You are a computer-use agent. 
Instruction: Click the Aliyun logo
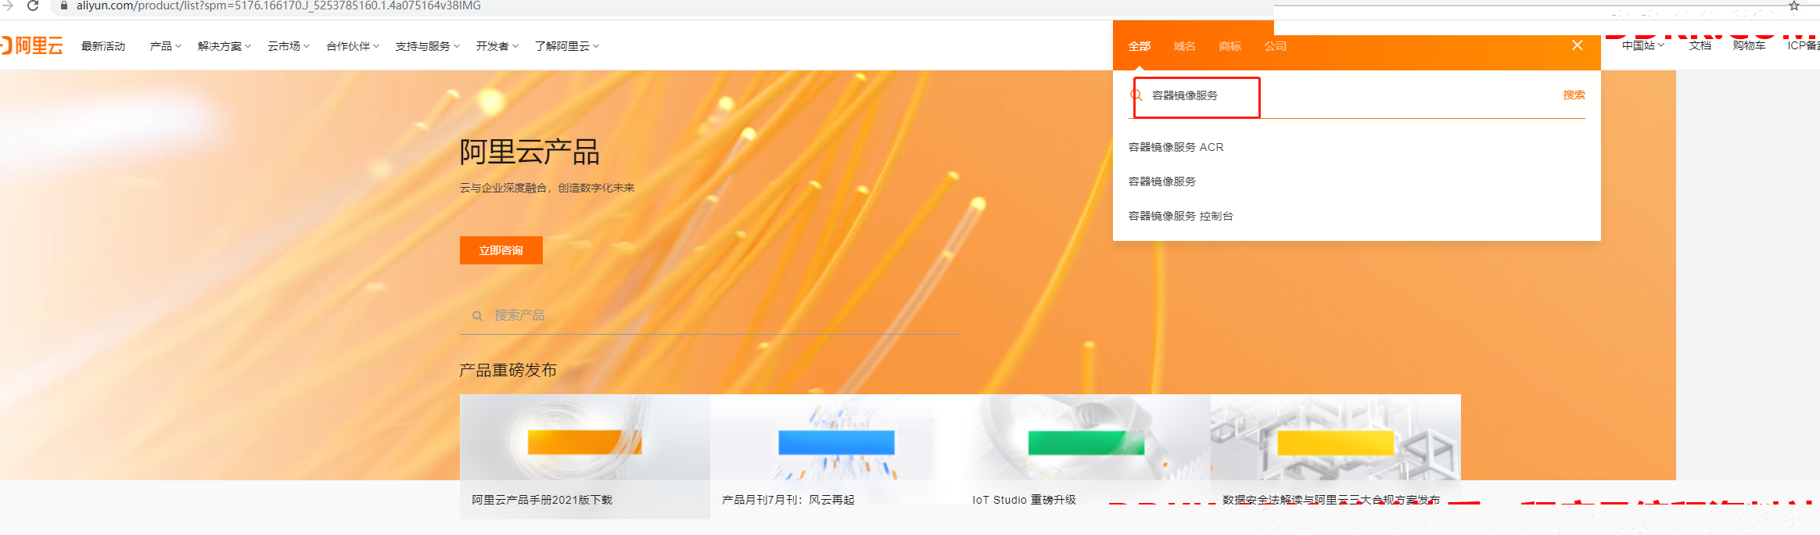[31, 45]
